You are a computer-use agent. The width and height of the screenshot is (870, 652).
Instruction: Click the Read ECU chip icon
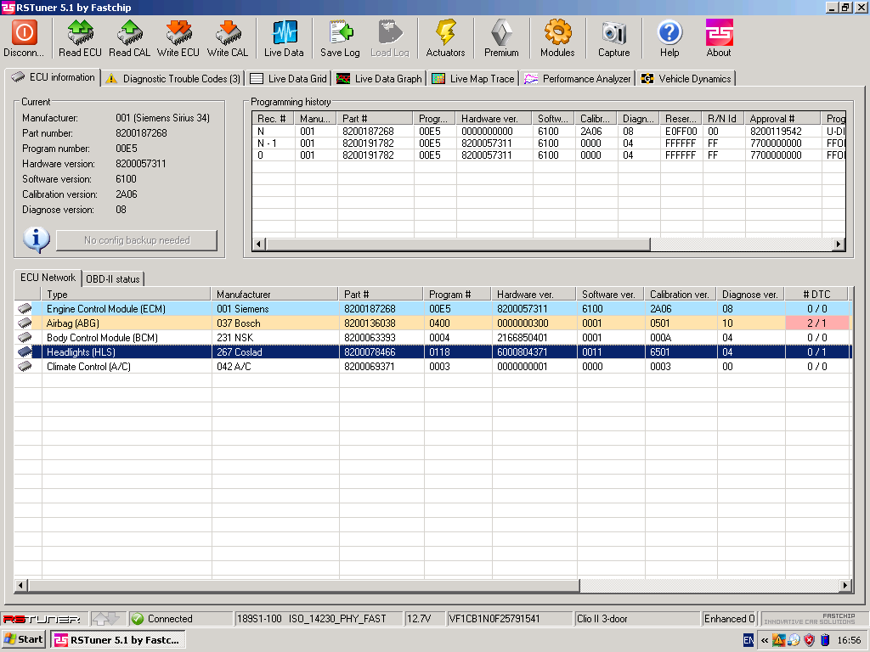tap(80, 34)
